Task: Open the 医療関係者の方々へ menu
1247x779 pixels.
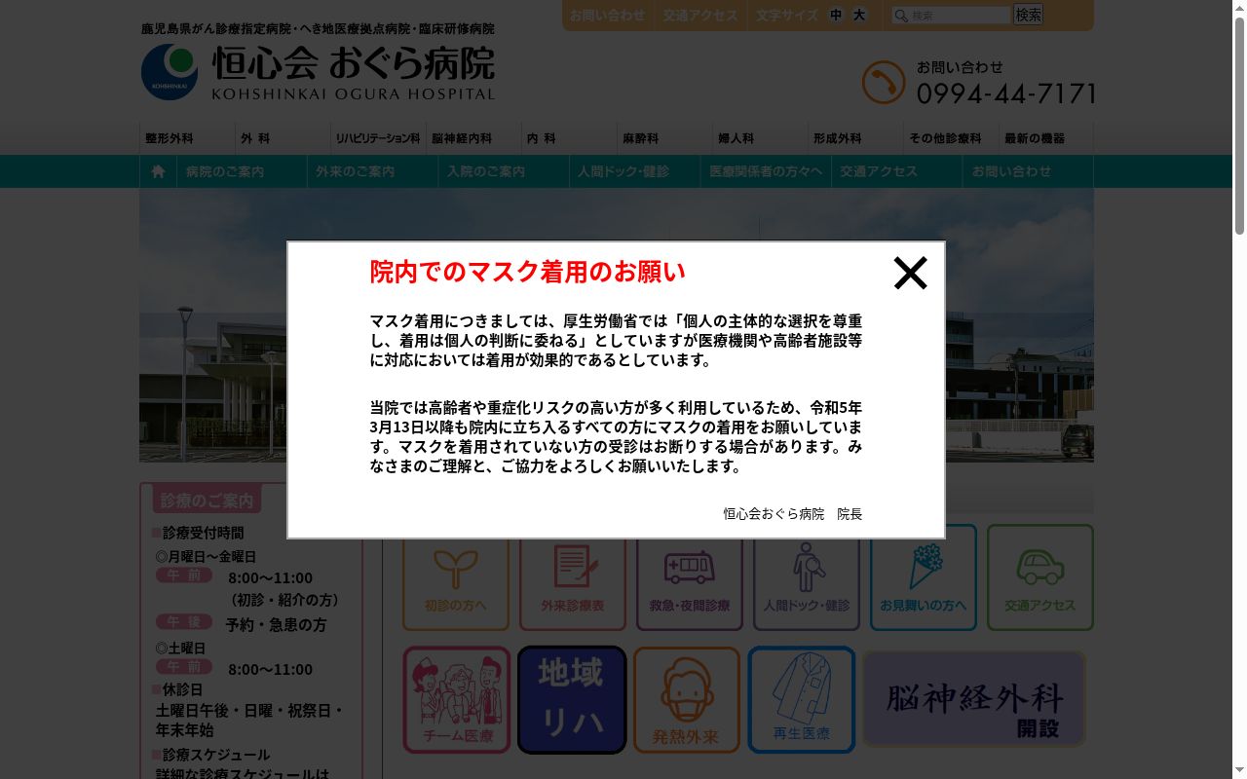Action: [766, 171]
